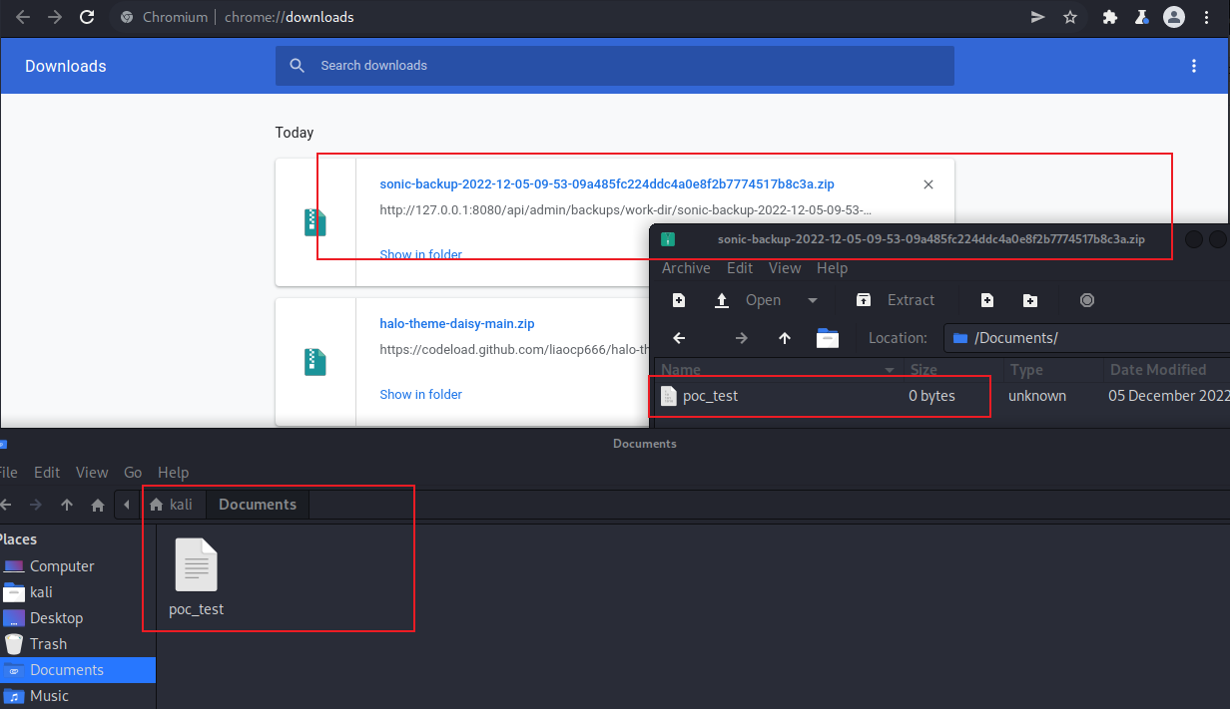Open the Downloads page three-dot menu
The image size is (1230, 709).
[x=1194, y=66]
